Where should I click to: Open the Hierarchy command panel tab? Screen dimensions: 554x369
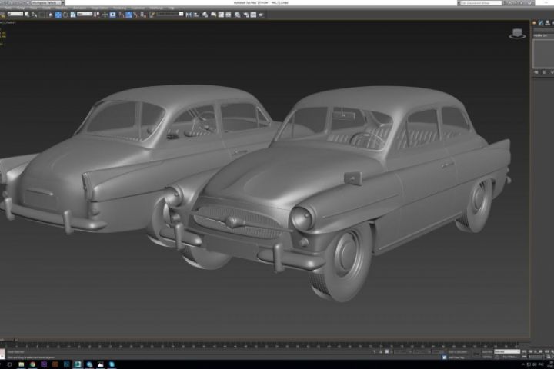point(548,24)
